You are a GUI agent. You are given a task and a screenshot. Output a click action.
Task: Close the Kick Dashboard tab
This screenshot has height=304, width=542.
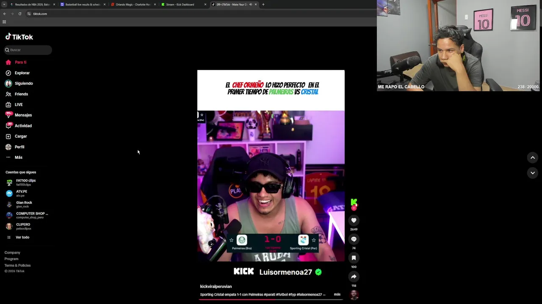click(205, 5)
